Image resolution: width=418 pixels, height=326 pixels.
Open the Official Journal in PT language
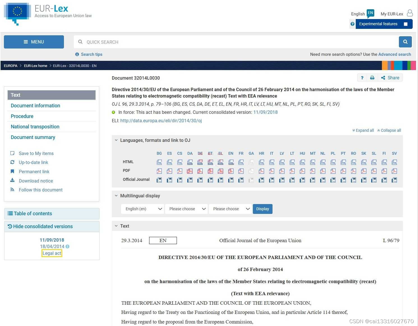click(343, 180)
